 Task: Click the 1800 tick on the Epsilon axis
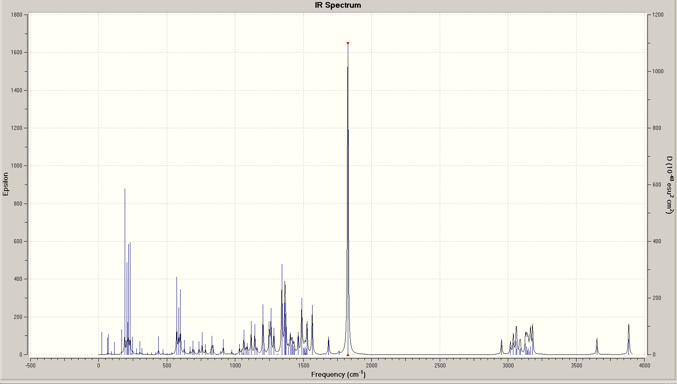tap(16, 15)
